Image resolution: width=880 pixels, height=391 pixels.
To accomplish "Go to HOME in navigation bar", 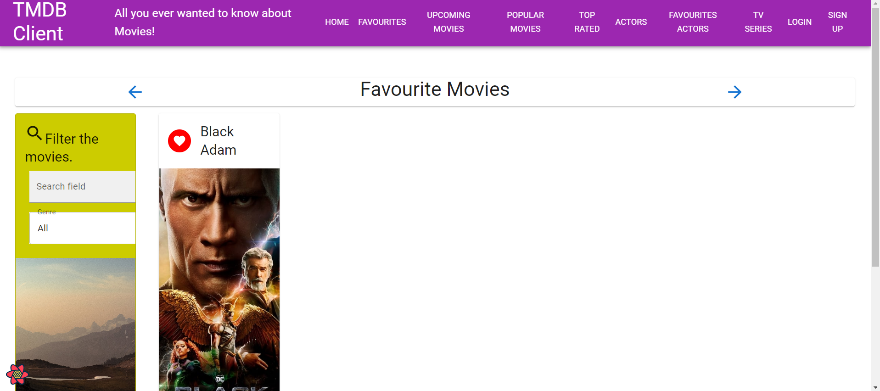I will pyautogui.click(x=337, y=22).
